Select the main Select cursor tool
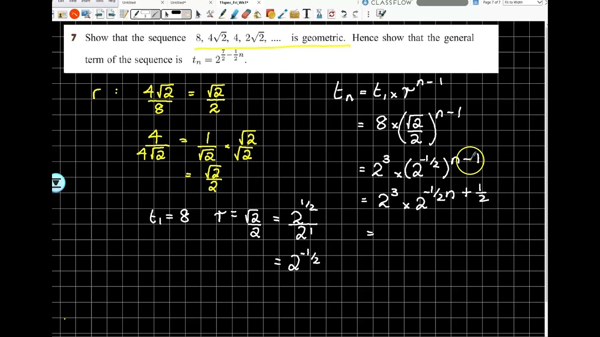The image size is (600, 337). (198, 15)
